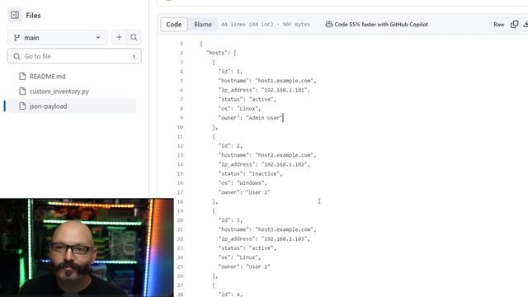Open the Raw file view
The image size is (528, 297).
coord(498,24)
